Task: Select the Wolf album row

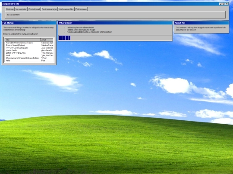Action: (29, 55)
